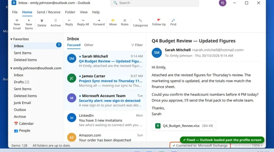Open the Move folder button
Viewport: 274px width, 152px height.
pyautogui.click(x=113, y=23)
